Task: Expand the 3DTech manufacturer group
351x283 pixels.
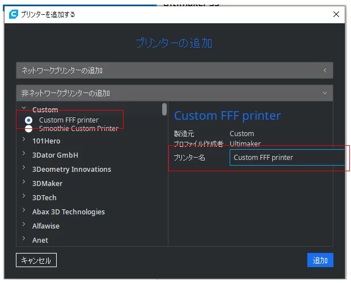Action: 24,196
